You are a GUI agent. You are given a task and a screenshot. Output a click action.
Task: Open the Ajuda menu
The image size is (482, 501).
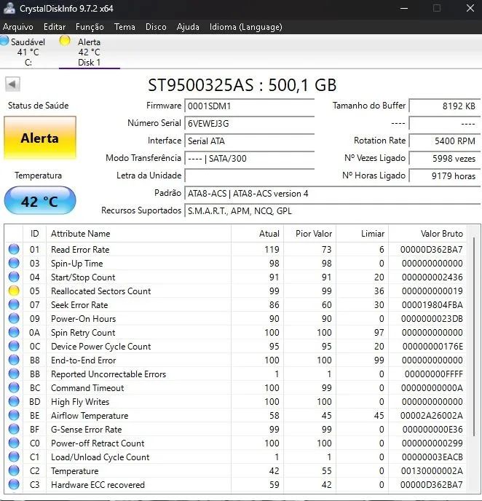click(188, 27)
